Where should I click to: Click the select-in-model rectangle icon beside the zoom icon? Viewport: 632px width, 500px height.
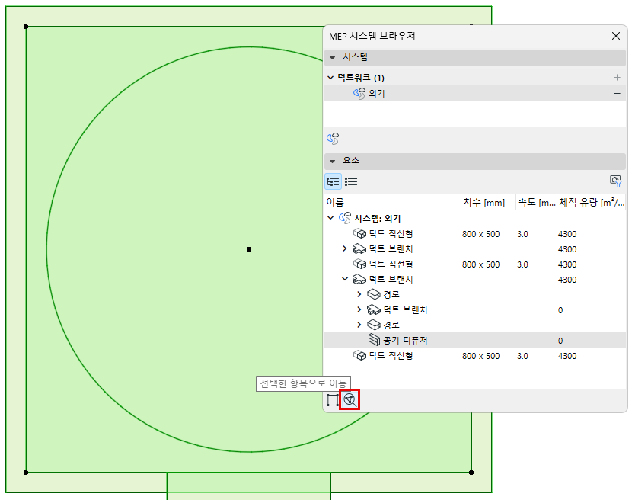pyautogui.click(x=333, y=400)
